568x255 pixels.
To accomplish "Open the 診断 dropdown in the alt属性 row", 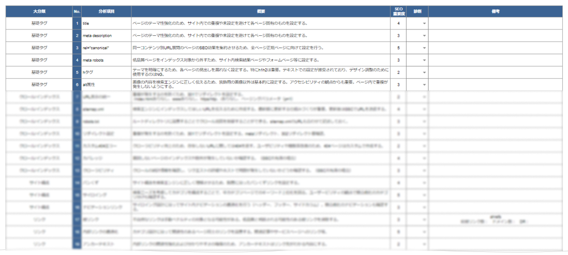I will 424,85.
